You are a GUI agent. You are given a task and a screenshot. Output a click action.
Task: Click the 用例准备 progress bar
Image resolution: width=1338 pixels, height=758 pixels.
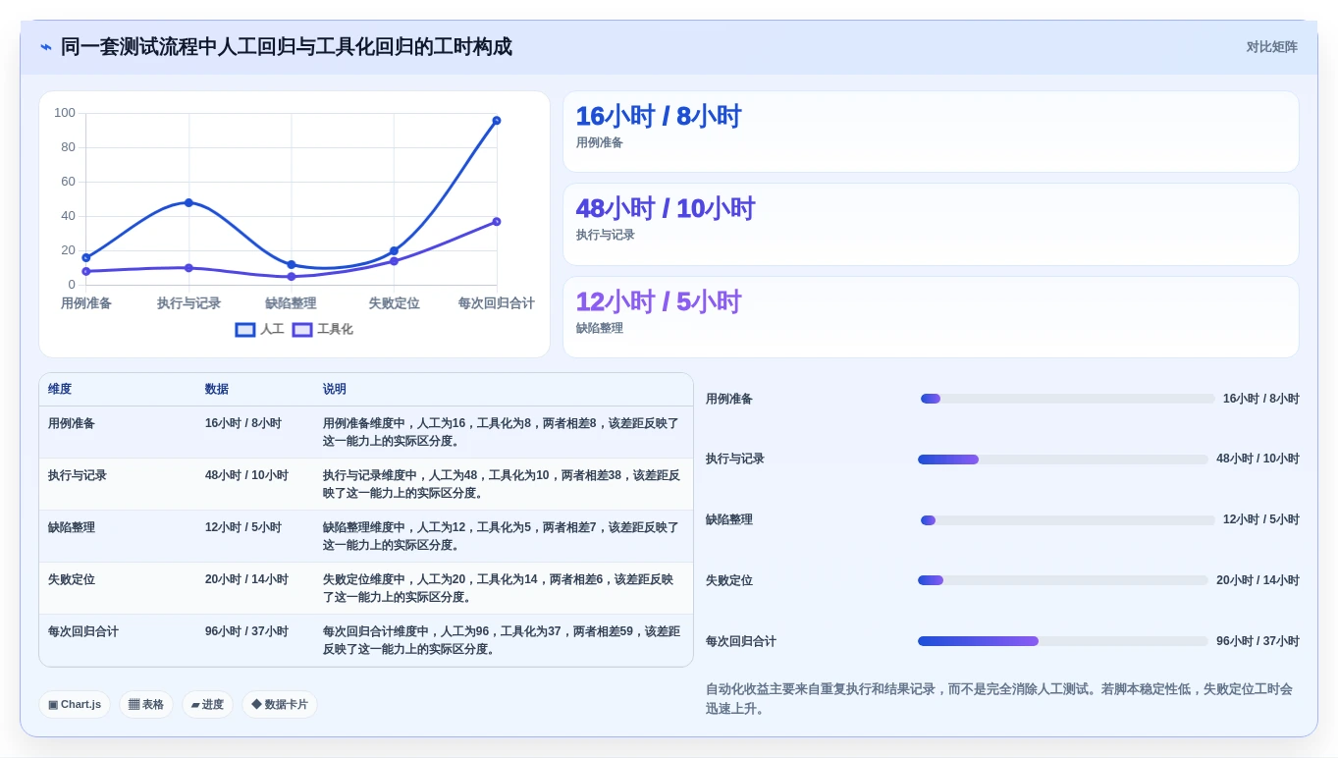point(1067,399)
